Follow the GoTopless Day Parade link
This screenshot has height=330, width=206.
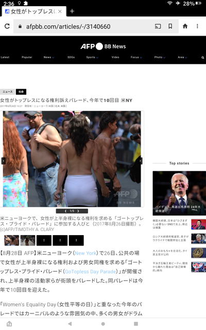pyautogui.click(x=91, y=272)
